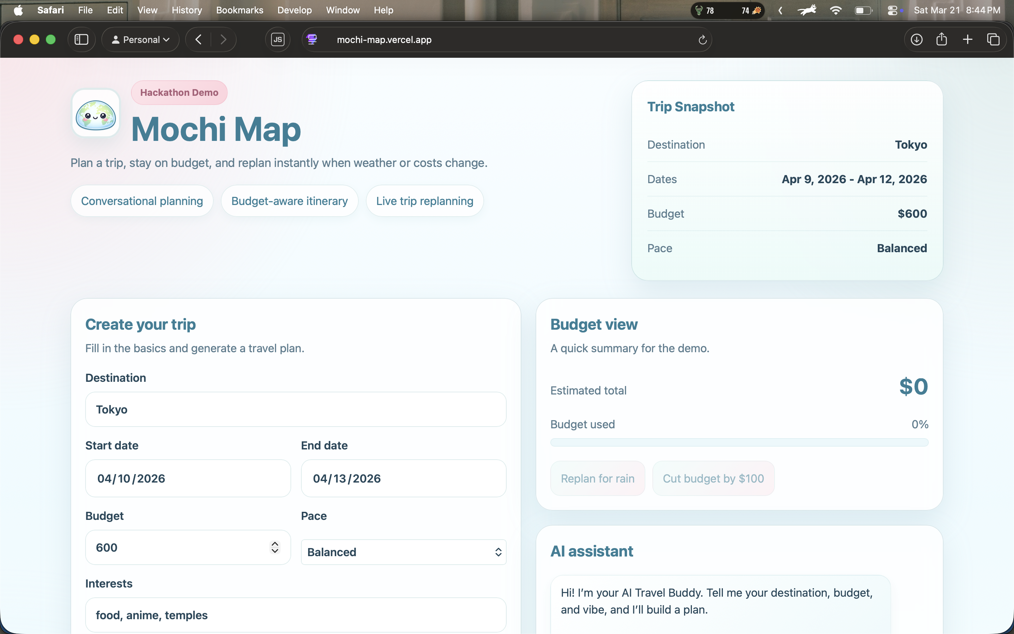Open Safari downloads icon
This screenshot has width=1014, height=634.
pyautogui.click(x=916, y=39)
